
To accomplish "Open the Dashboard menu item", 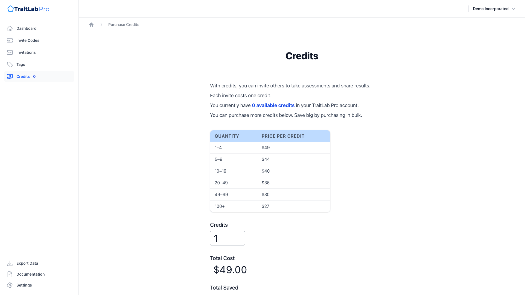I will [26, 28].
